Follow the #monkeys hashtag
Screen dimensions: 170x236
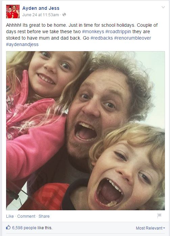coord(93,31)
